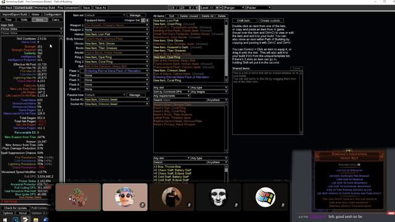The image size is (395, 222).
Task: Select Path of Building taskbar icon
Action: pyautogui.click(x=25, y=220)
